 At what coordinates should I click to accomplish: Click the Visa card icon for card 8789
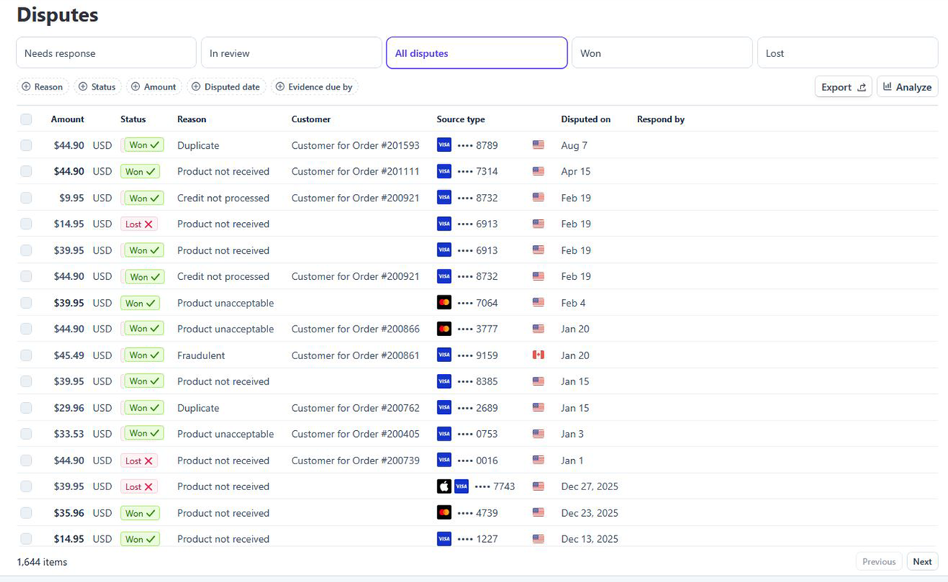tap(444, 145)
